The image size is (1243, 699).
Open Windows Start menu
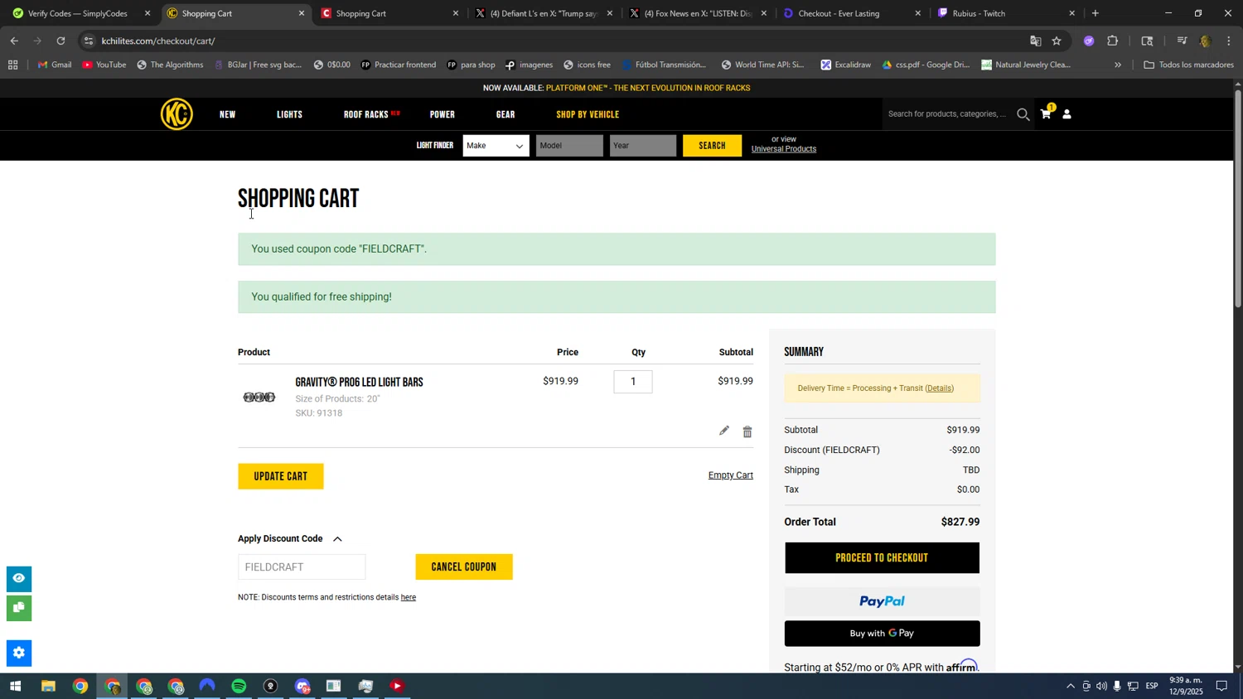14,686
